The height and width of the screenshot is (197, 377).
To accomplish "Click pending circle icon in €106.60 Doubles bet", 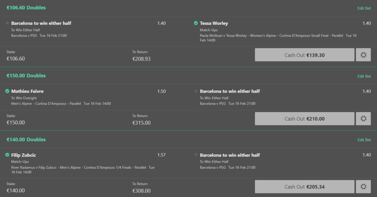I will coord(8,23).
